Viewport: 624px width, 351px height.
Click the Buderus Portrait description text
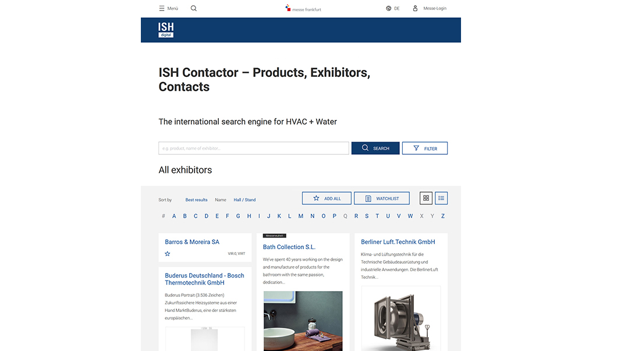coord(201,306)
